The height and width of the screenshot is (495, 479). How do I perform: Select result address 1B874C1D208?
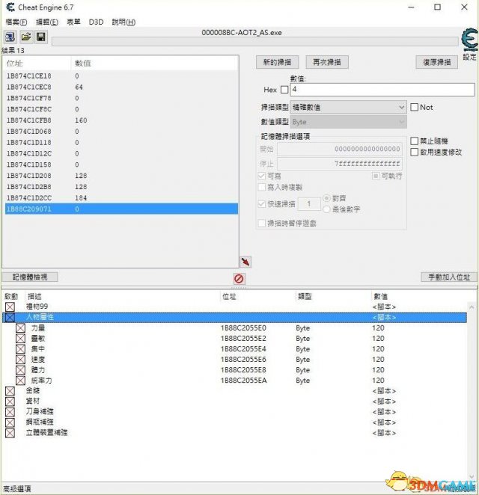28,176
